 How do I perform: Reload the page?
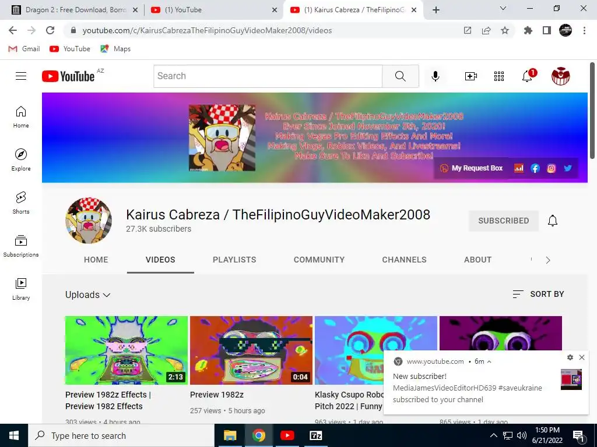(x=50, y=30)
